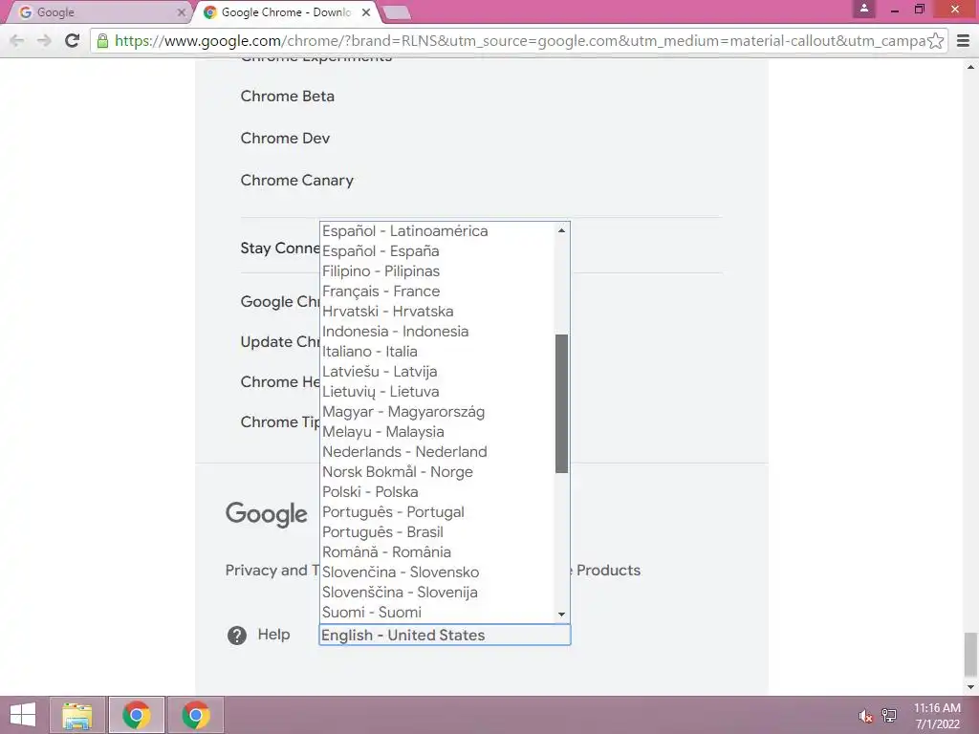Pick Polski - Polska from list

coord(436,492)
